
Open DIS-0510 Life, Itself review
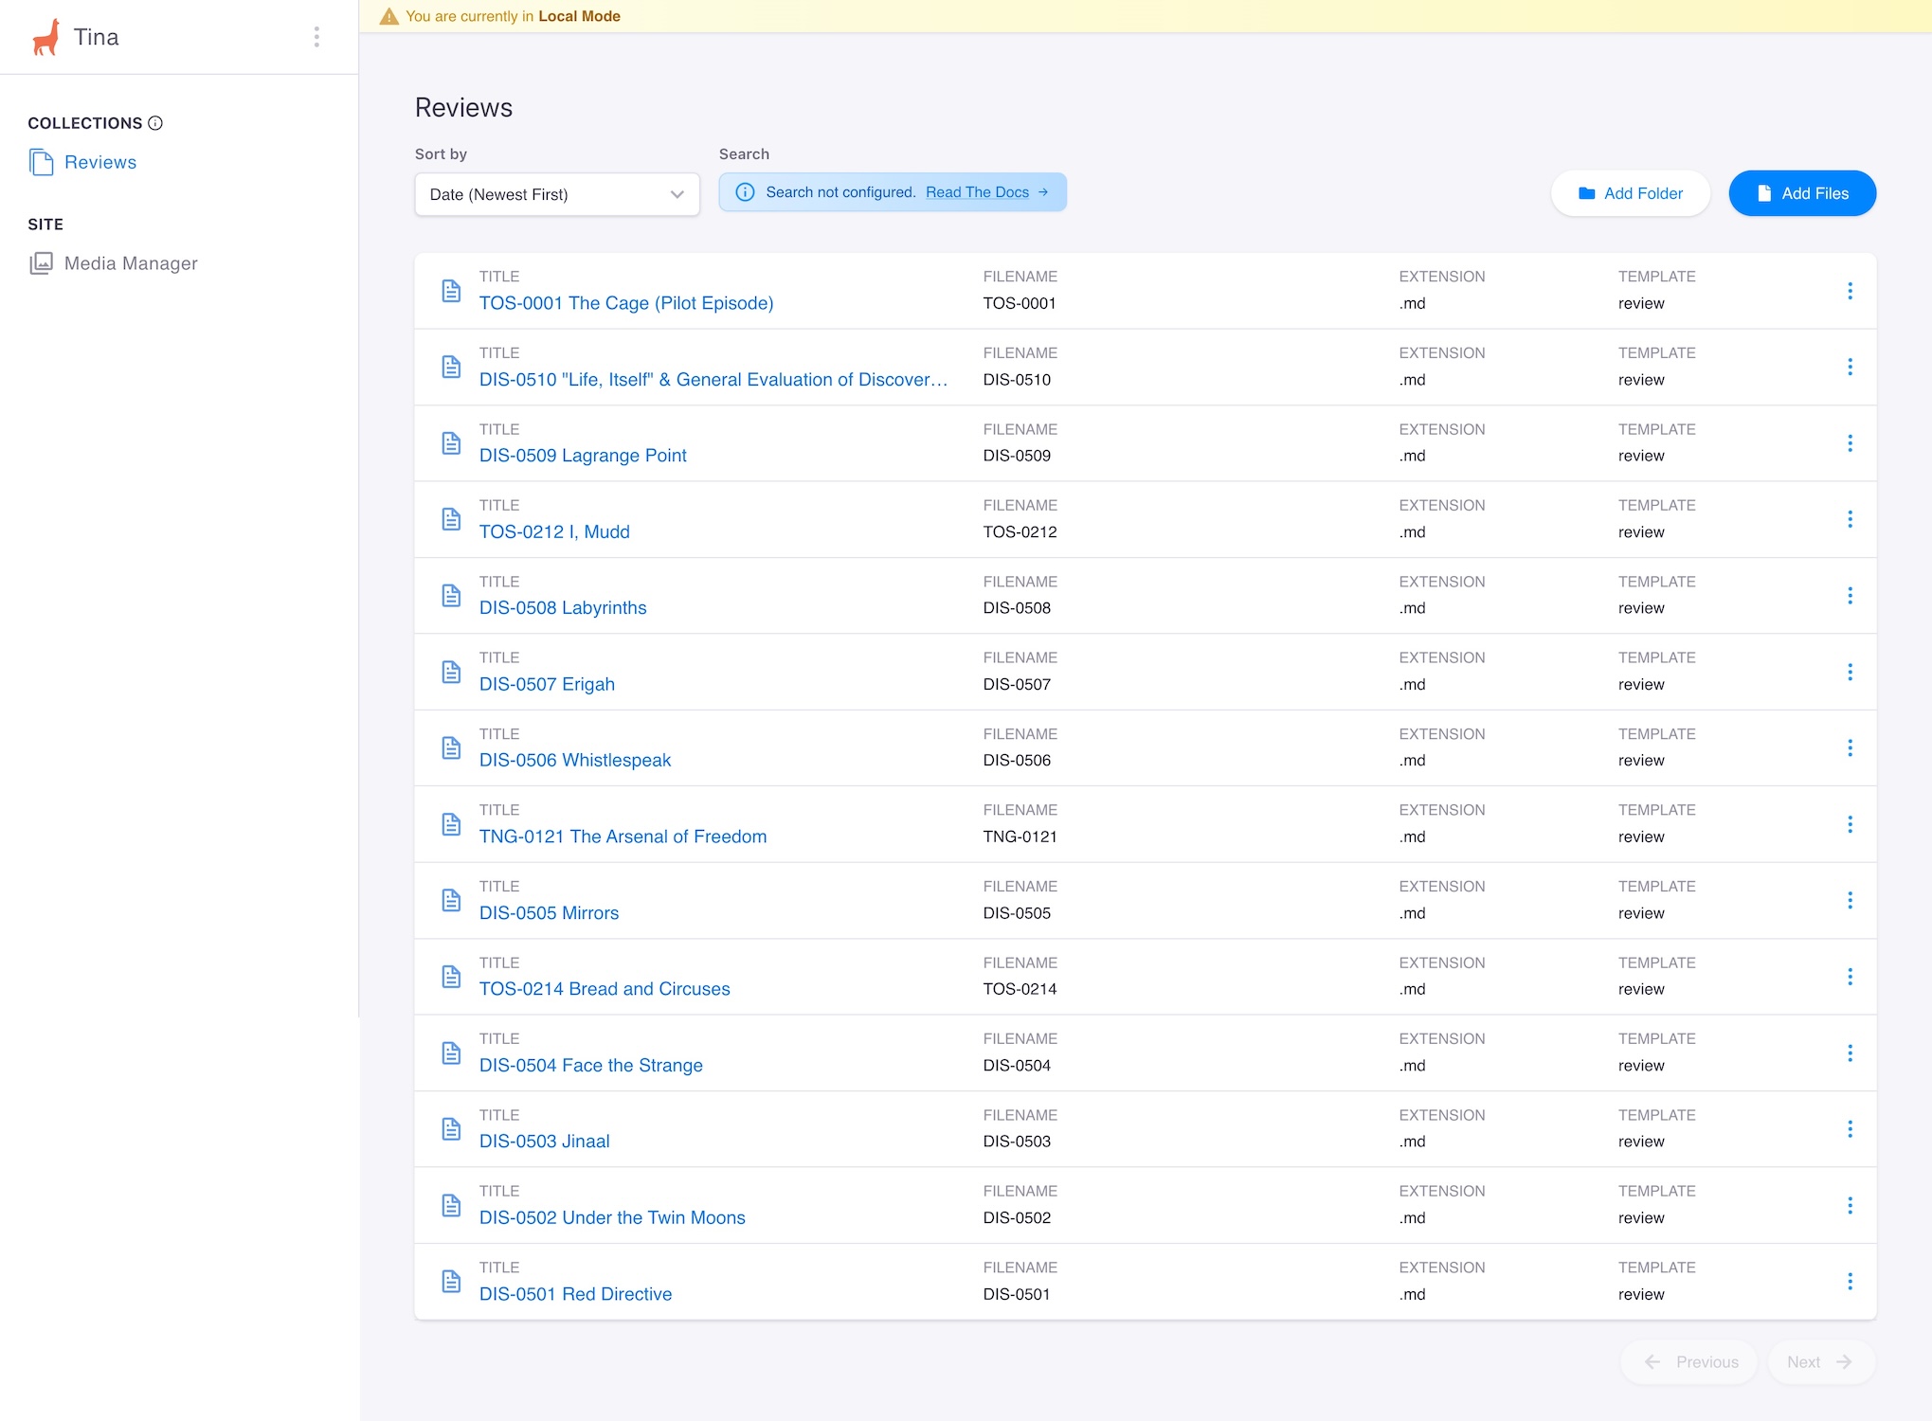click(x=713, y=380)
